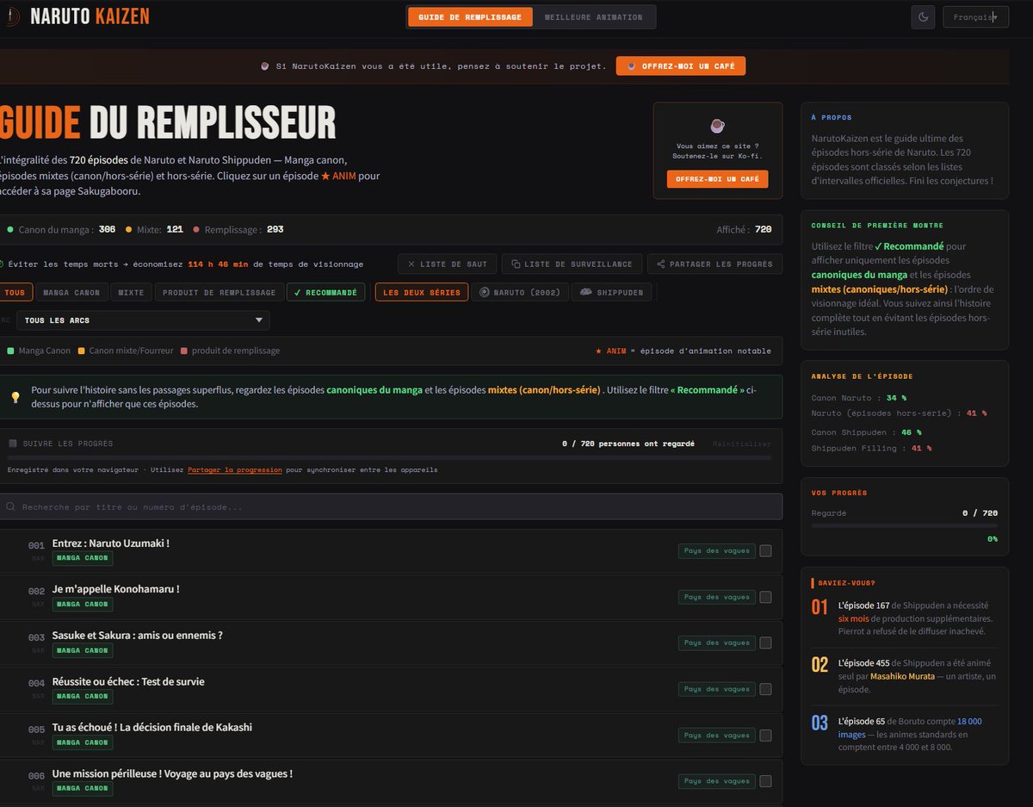Click the coffee cup icon in Ko-fi card
1033x807 pixels.
pos(717,127)
